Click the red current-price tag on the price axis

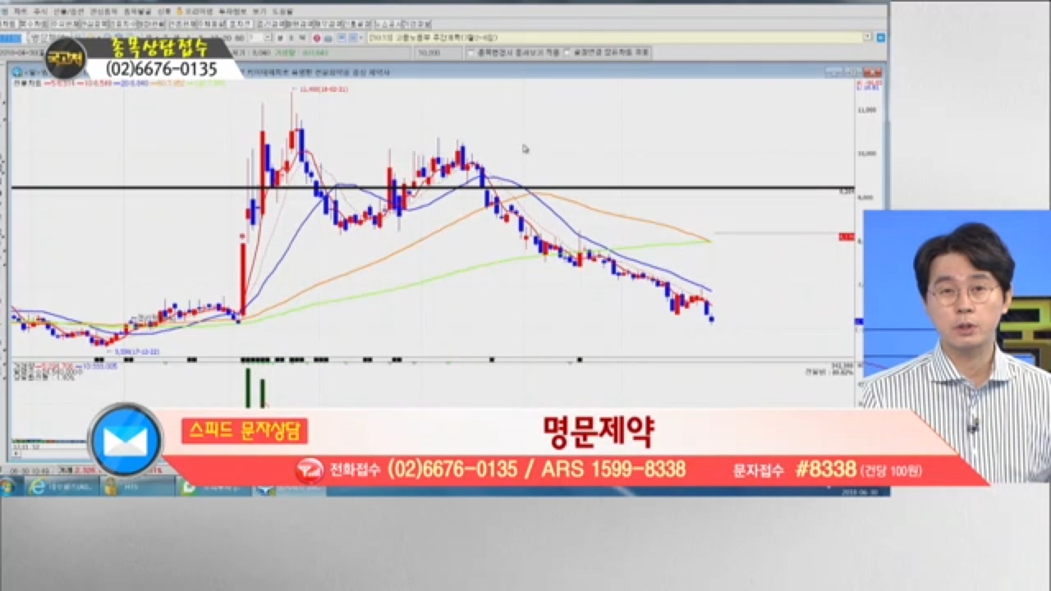tap(845, 236)
